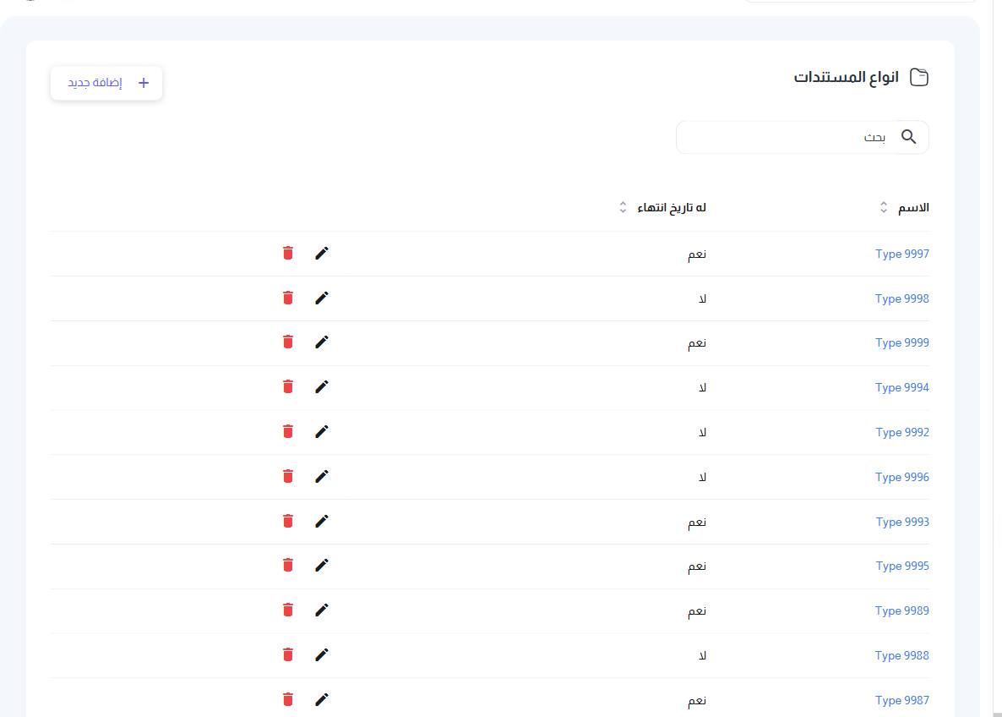The image size is (1002, 717).
Task: Follow the Type 9999 link
Action: (x=901, y=342)
